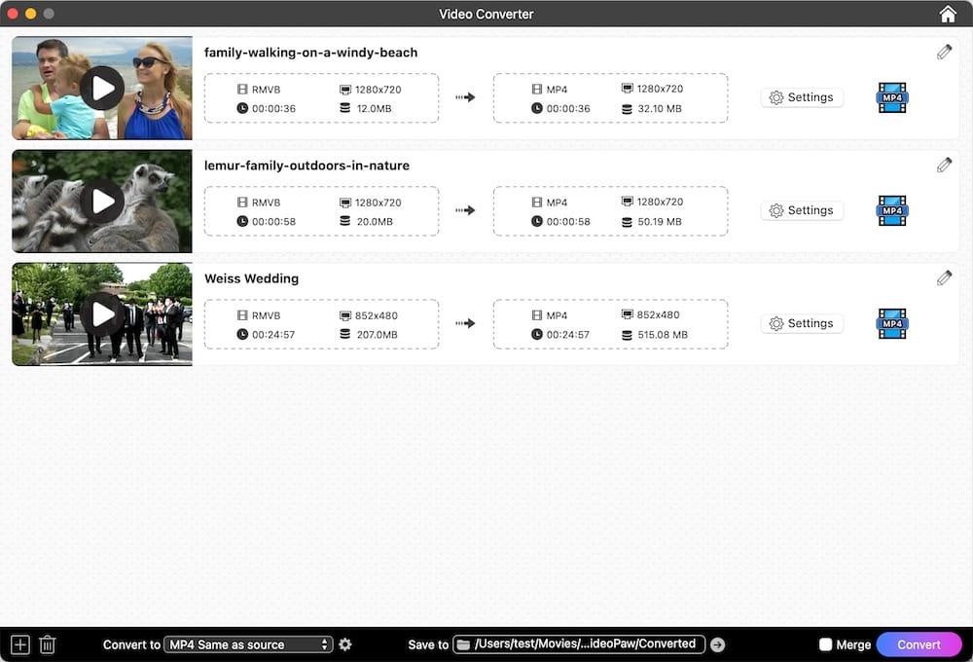Start conversion with the Convert button
Viewport: 973px width, 662px height.
[x=919, y=644]
